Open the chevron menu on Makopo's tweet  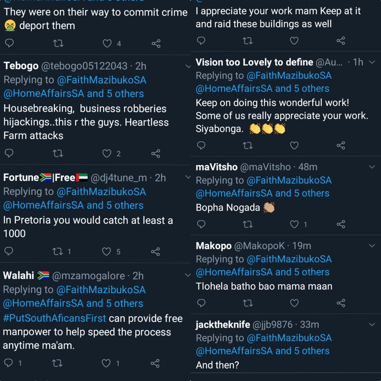coord(372,246)
